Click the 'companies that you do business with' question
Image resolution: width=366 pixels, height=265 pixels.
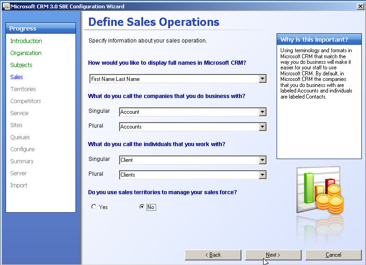(x=167, y=96)
